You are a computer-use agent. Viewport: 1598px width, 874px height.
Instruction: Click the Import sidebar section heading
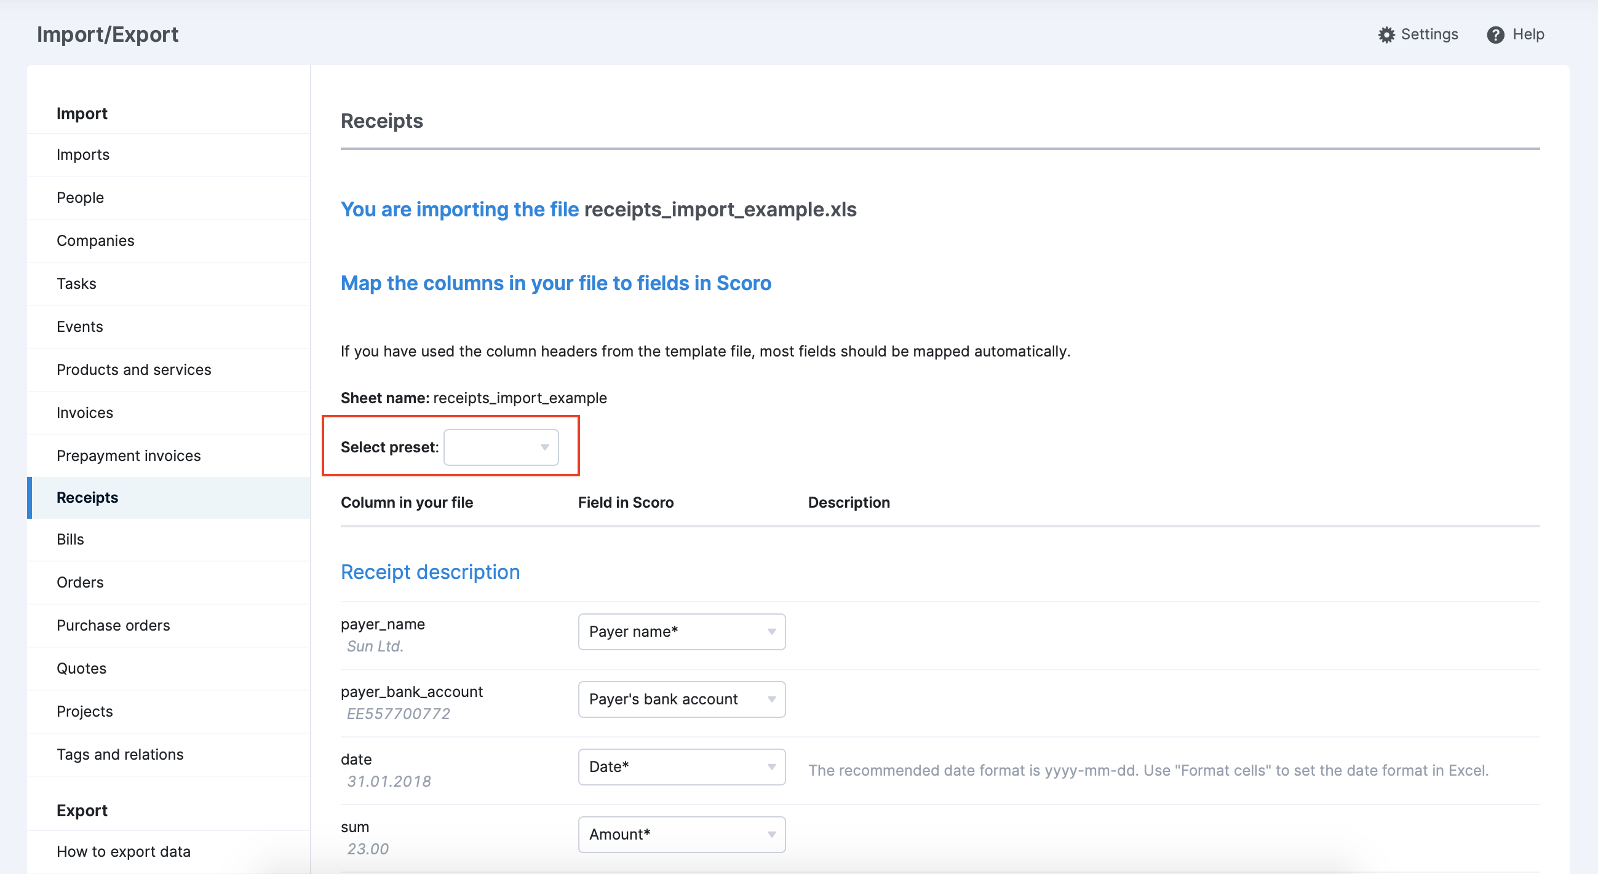coord(82,114)
